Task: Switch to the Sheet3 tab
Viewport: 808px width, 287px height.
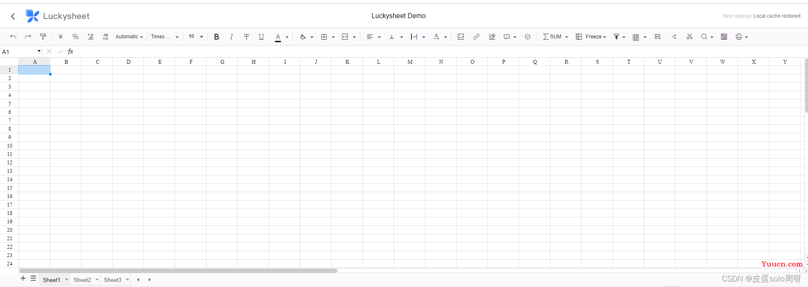Action: click(112, 280)
